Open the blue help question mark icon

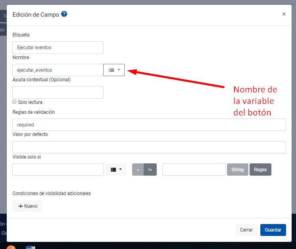click(64, 14)
